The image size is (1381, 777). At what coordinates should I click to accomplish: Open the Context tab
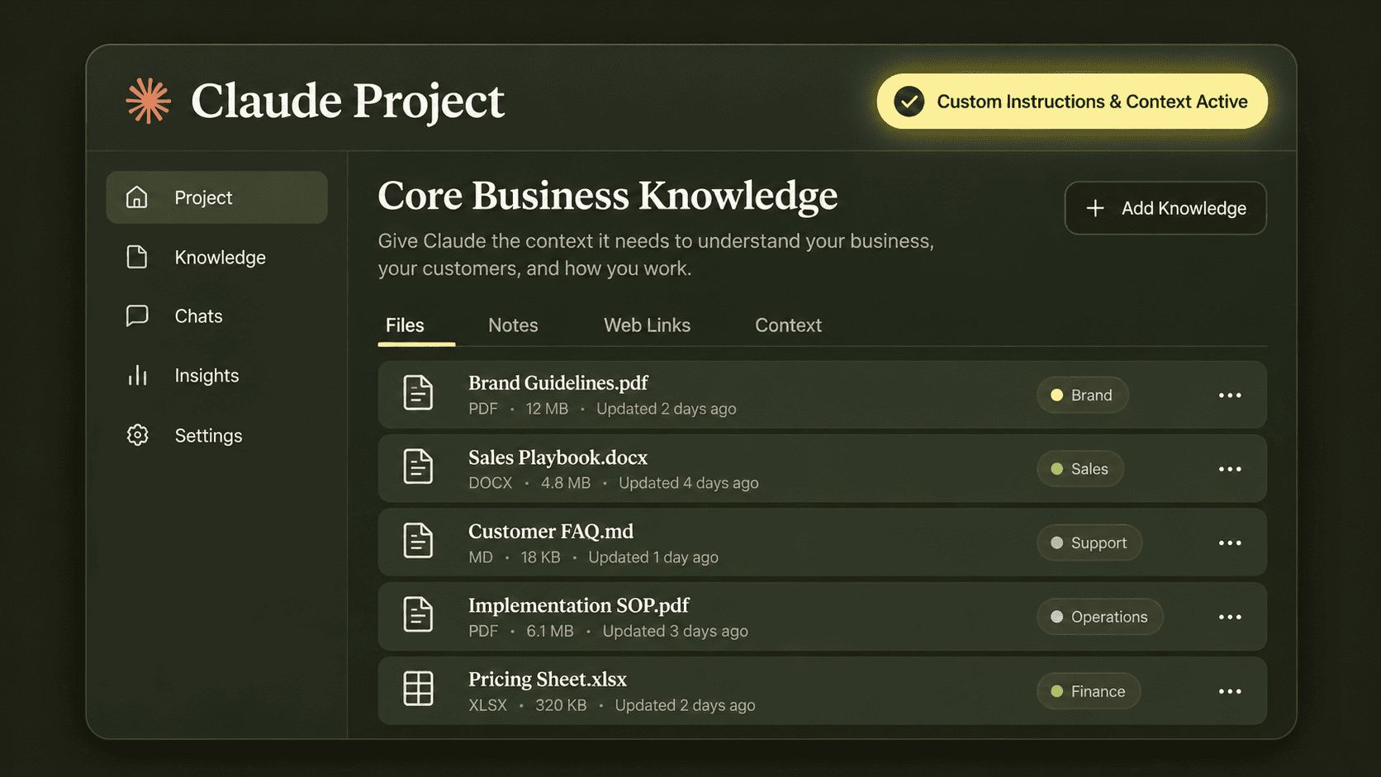coord(788,325)
